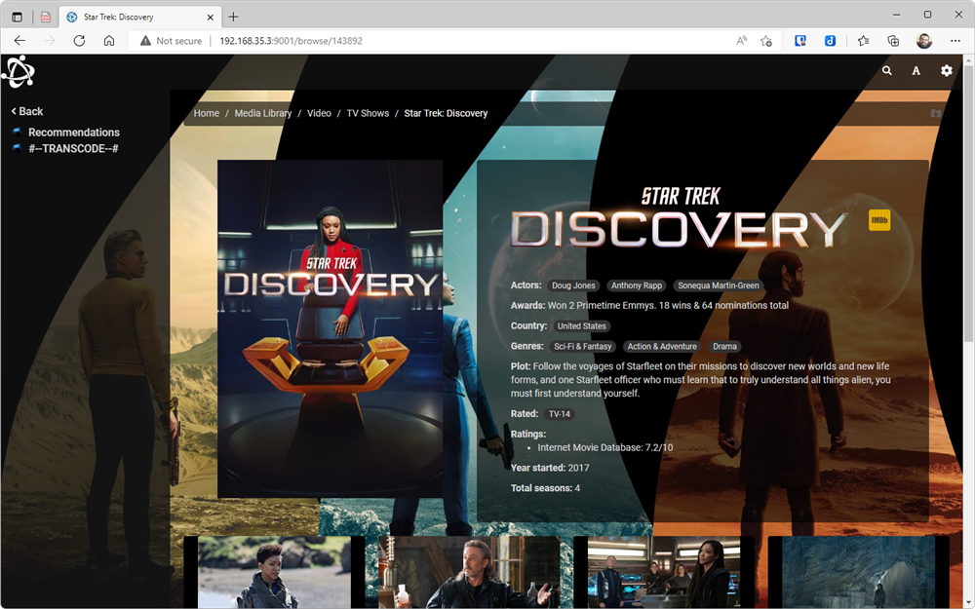Click the Serviio atom logo
This screenshot has width=975, height=609.
18,72
